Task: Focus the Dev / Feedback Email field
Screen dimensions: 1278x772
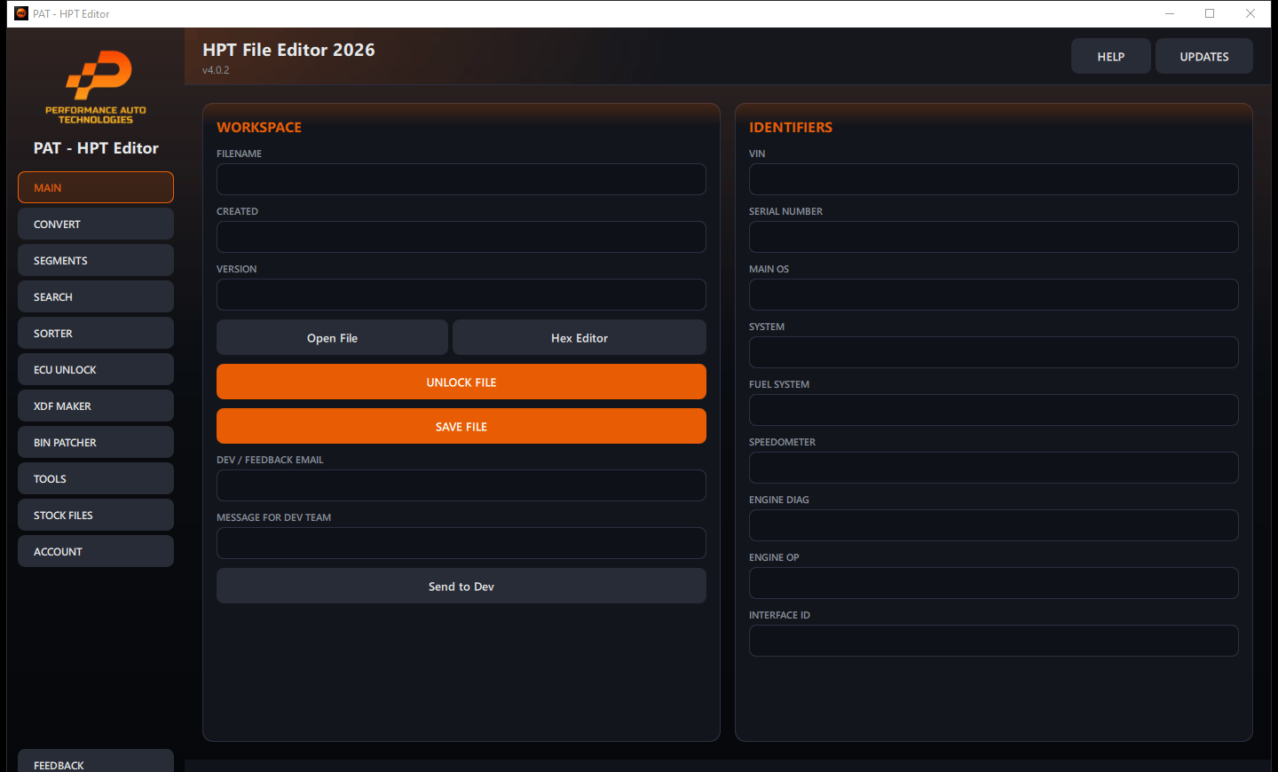Action: (461, 485)
